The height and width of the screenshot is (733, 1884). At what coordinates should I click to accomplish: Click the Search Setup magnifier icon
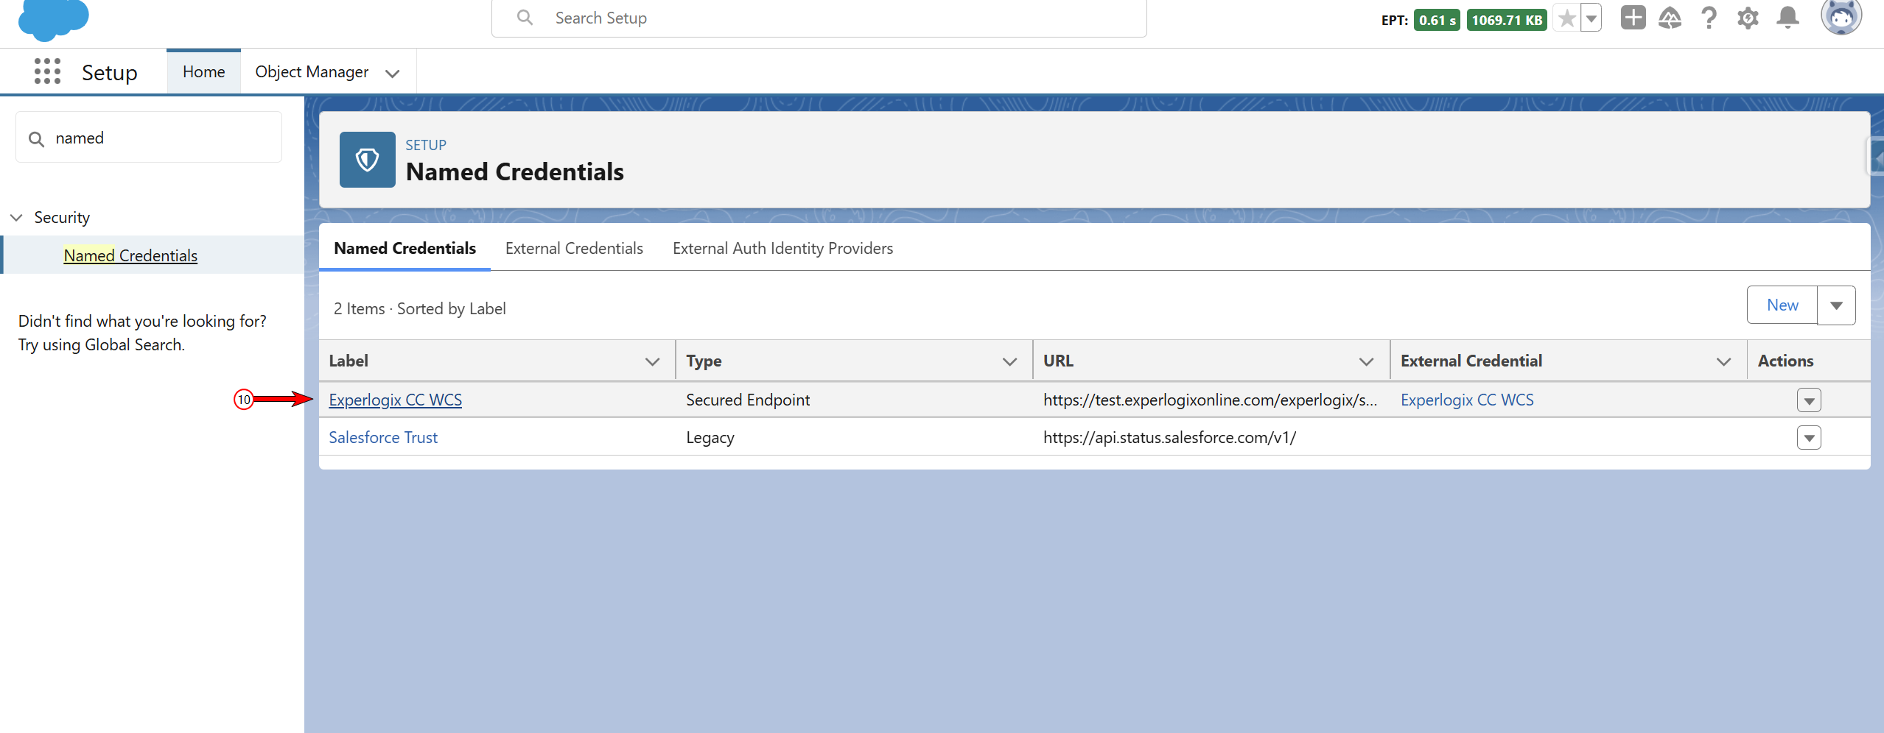point(525,18)
